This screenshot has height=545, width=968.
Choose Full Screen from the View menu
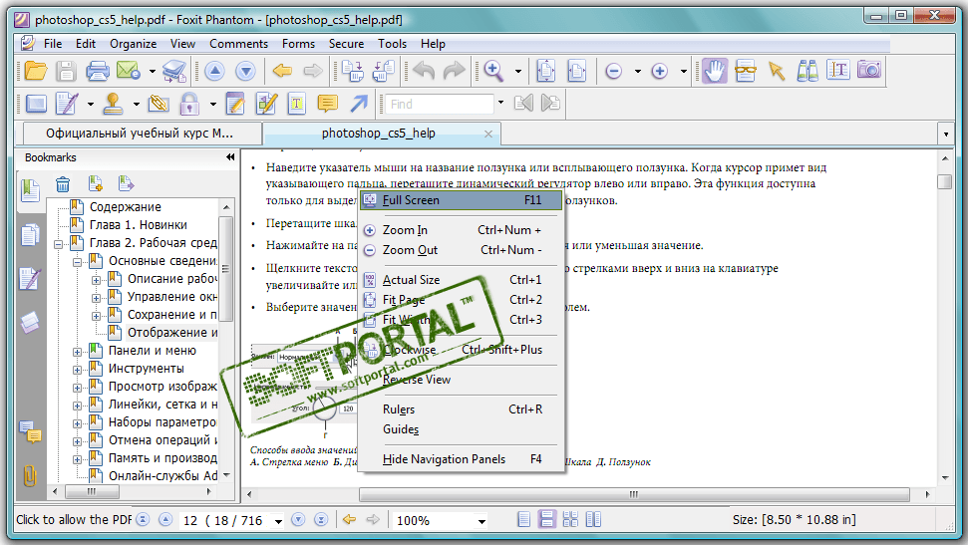click(x=462, y=200)
